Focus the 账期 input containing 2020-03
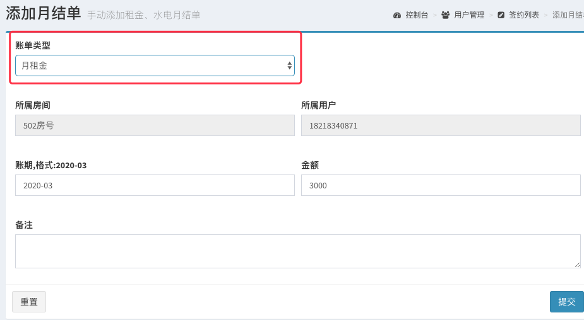The width and height of the screenshot is (584, 320). (x=155, y=185)
